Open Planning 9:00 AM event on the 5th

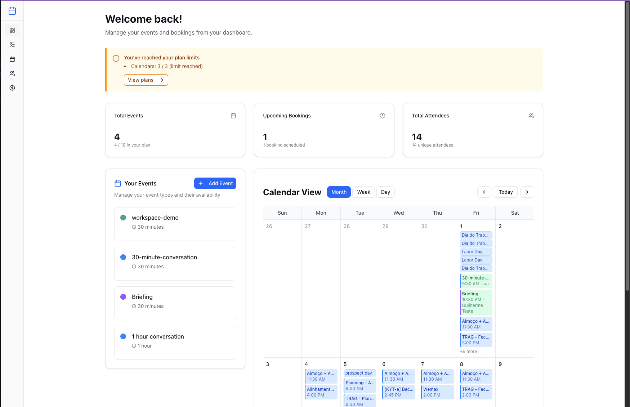click(360, 386)
